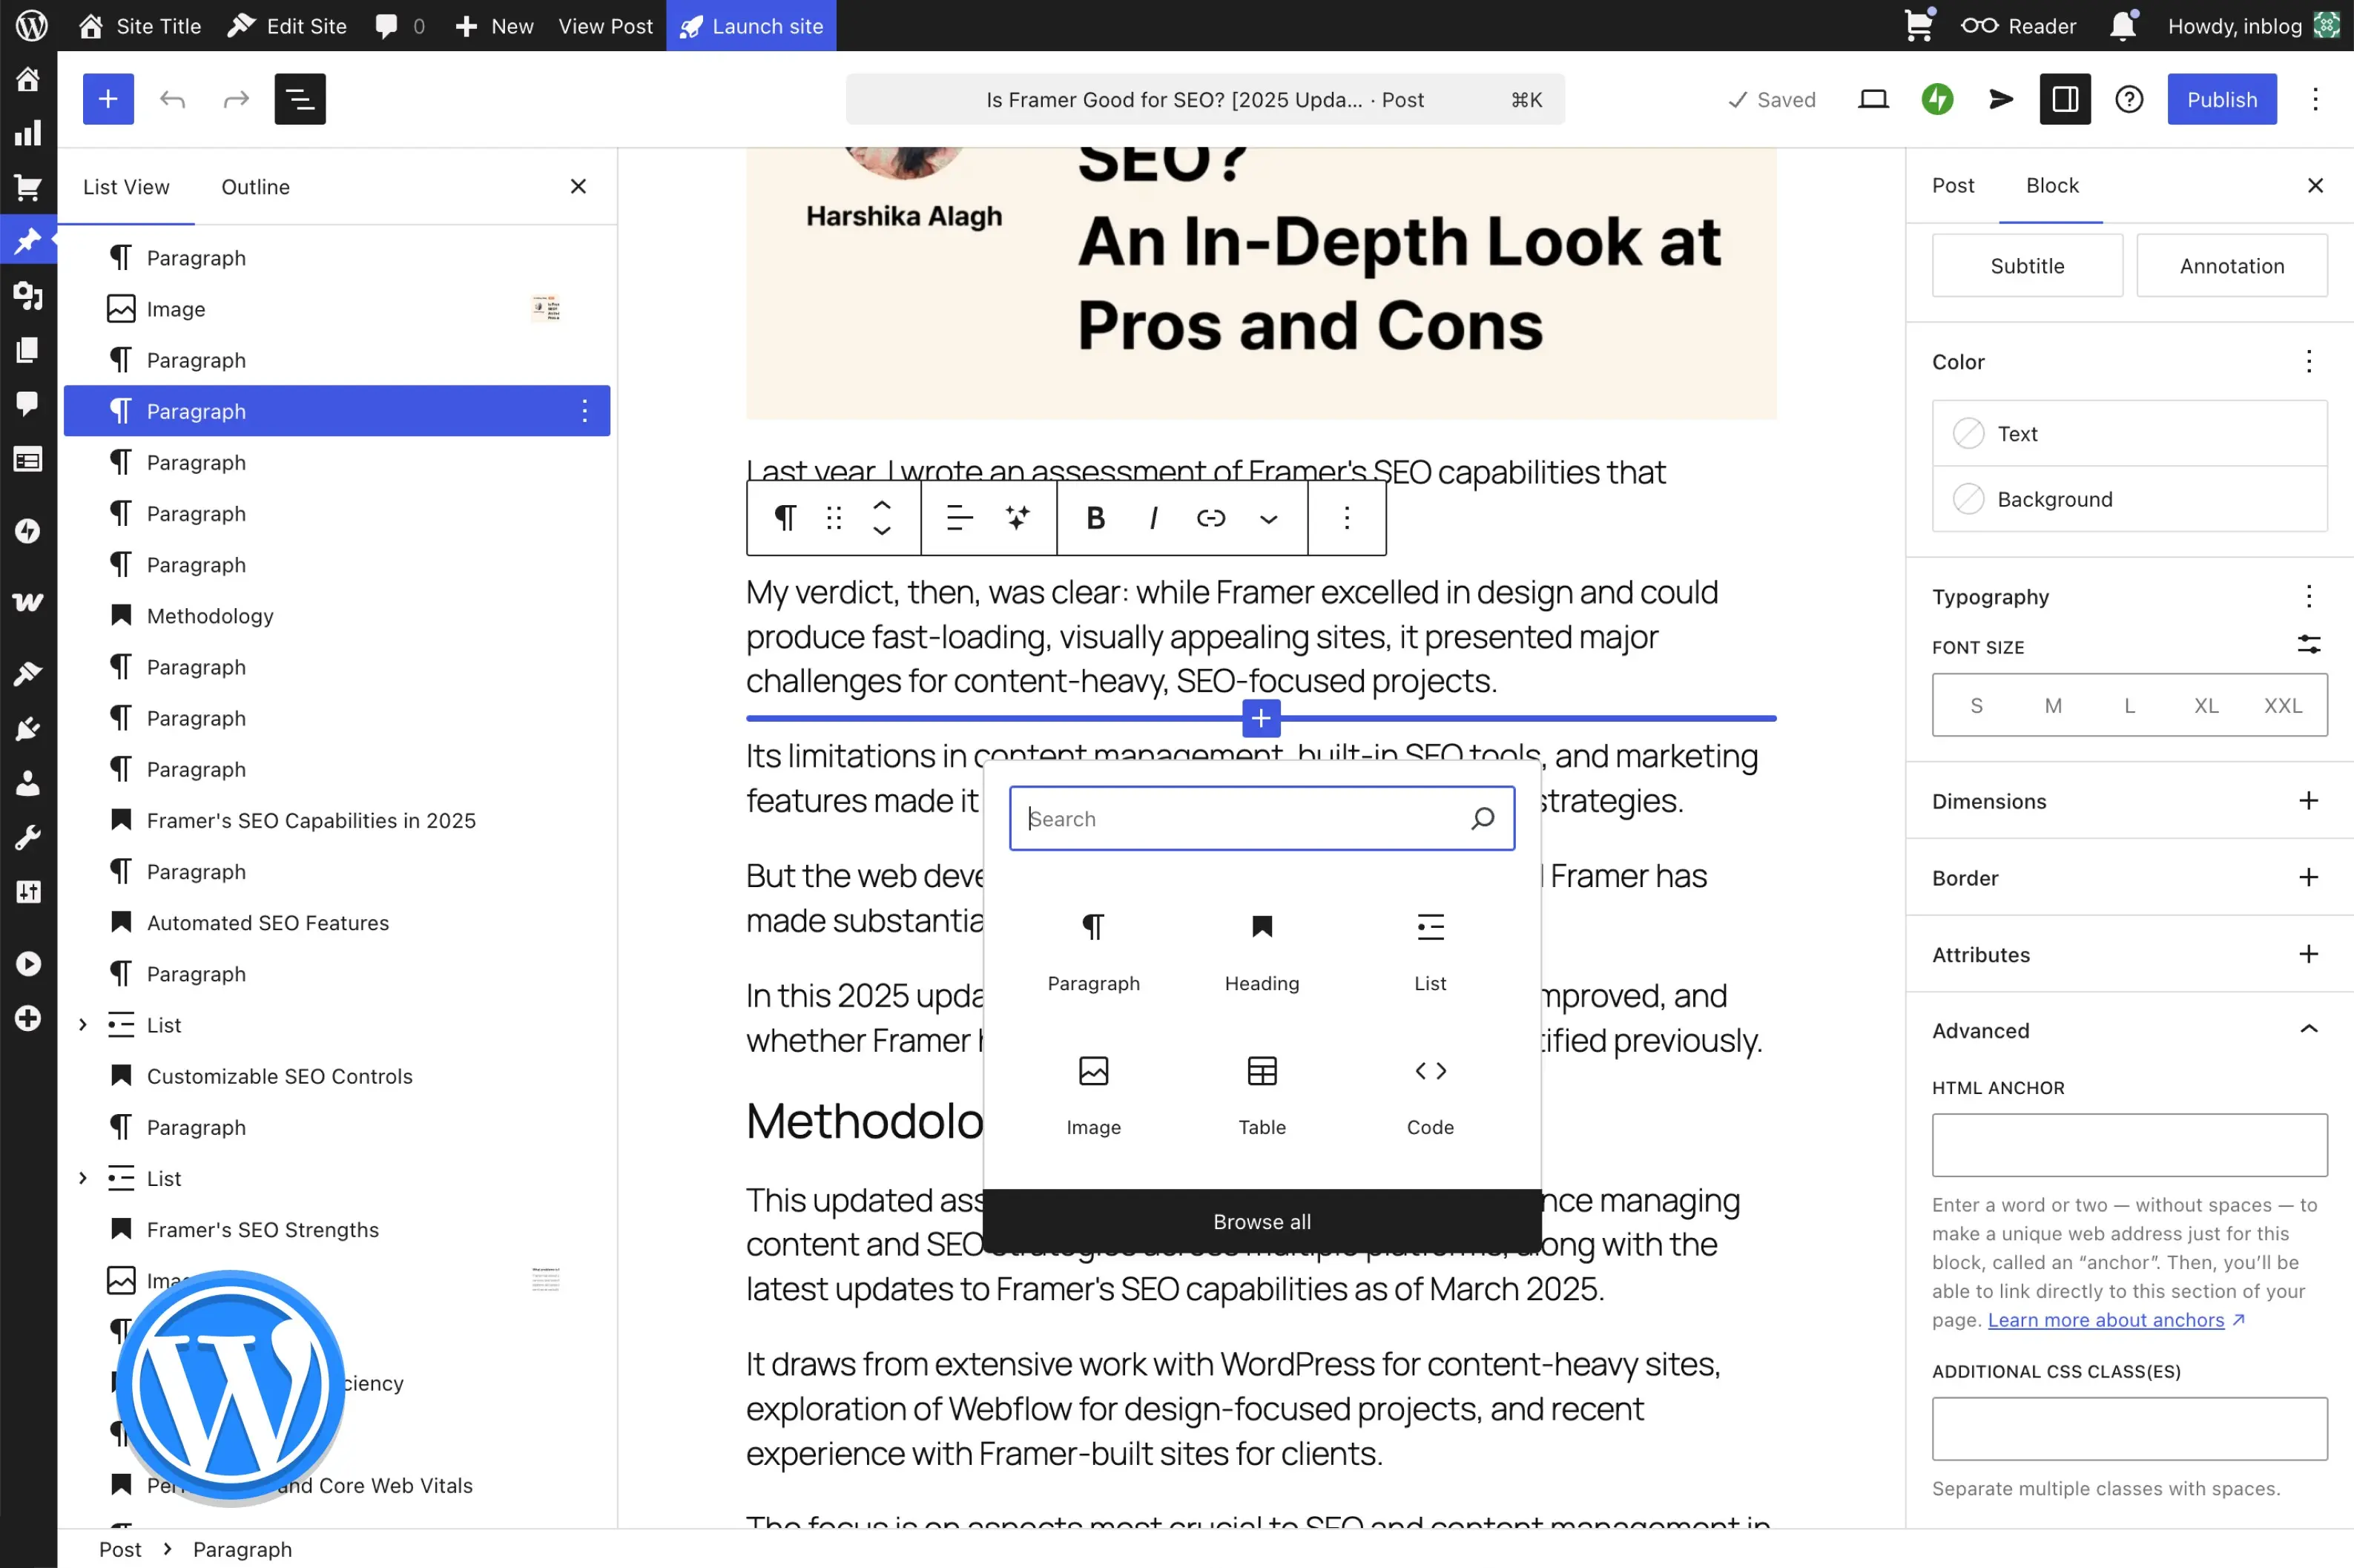Click the HTML Anchor input field
This screenshot has height=1568, width=2354.
[2129, 1145]
